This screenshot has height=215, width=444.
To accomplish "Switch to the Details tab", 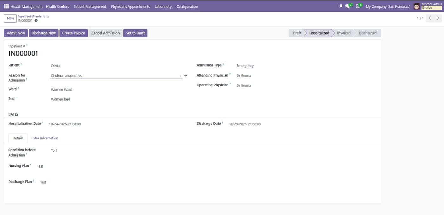I will click(18, 138).
